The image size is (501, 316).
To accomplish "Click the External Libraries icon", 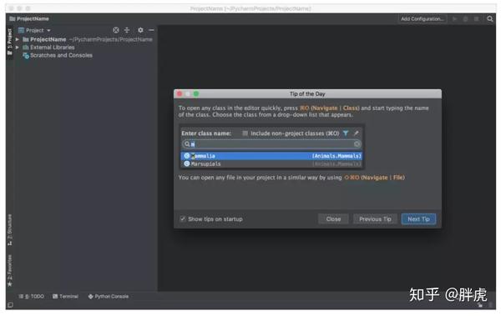I will (26, 48).
